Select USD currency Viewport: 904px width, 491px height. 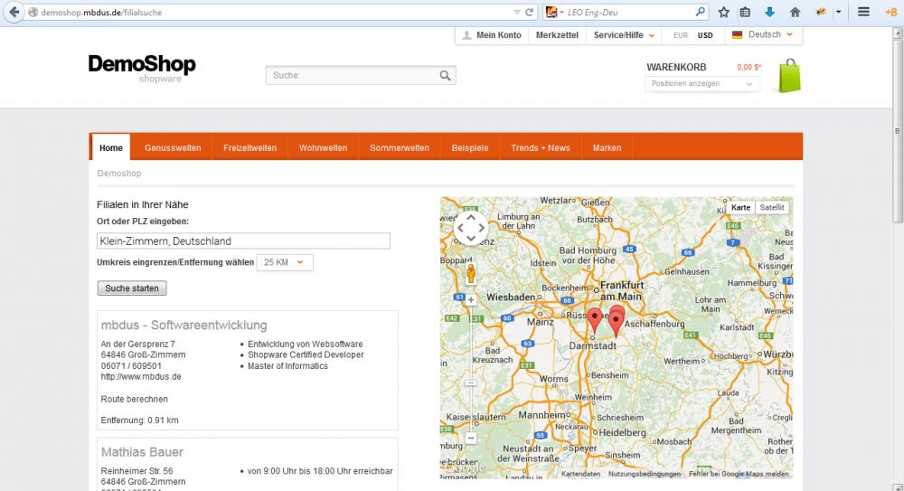[x=705, y=35]
